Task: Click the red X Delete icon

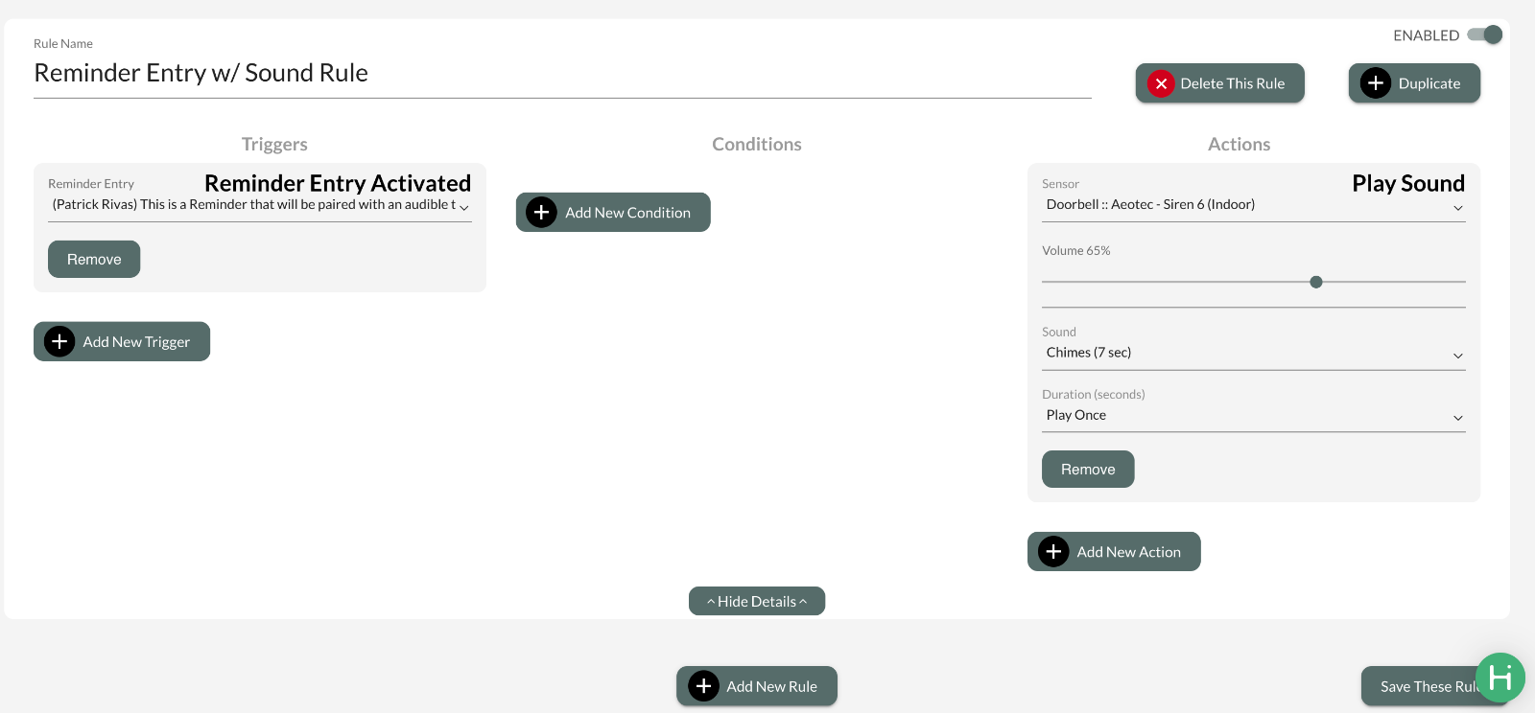Action: (x=1161, y=83)
